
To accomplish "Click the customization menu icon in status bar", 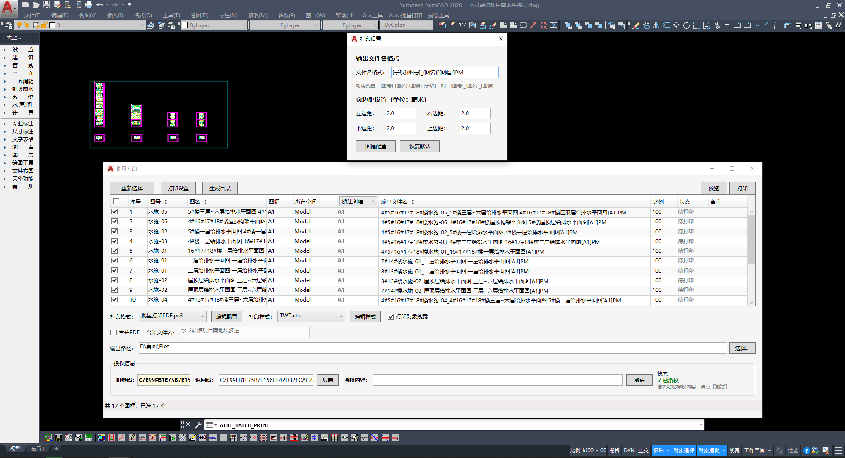I will (839, 451).
